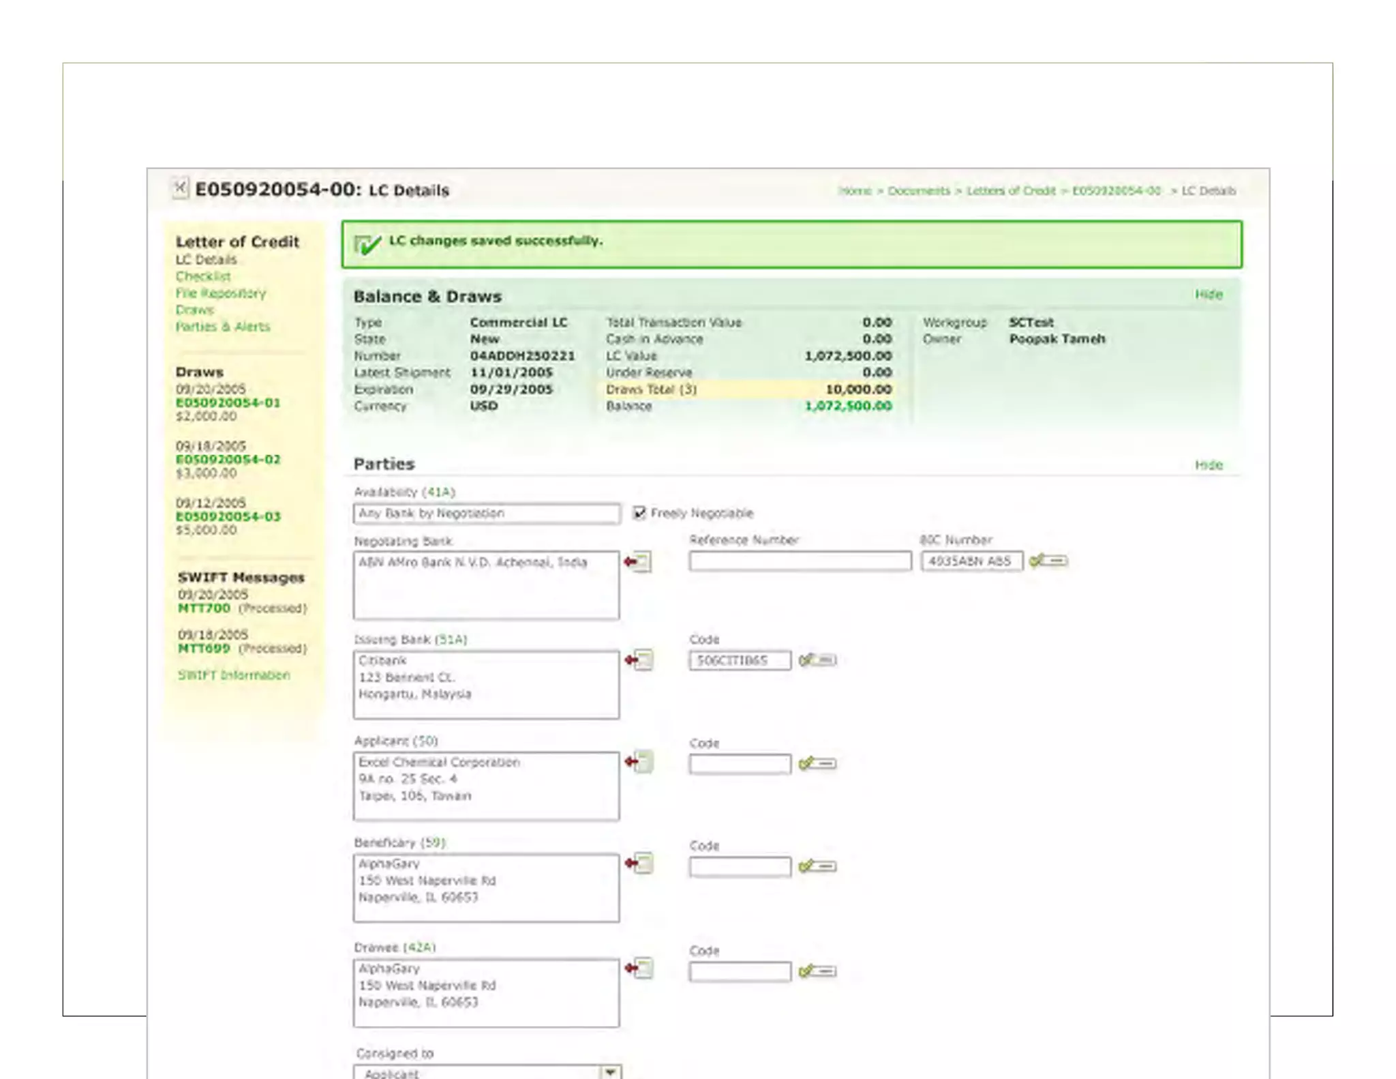Screen dimensions: 1396x1079
Task: Click the lookup icon beside the Drawee box
Action: point(639,968)
